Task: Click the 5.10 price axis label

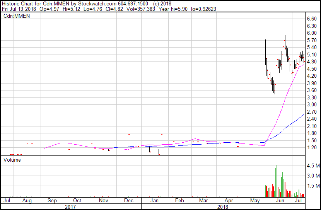Action: [x=312, y=55]
